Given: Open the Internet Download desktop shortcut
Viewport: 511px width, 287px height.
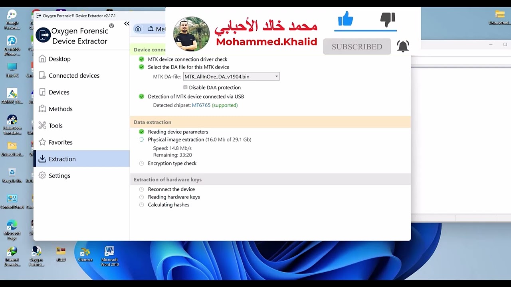Looking at the screenshot, I should point(12,256).
